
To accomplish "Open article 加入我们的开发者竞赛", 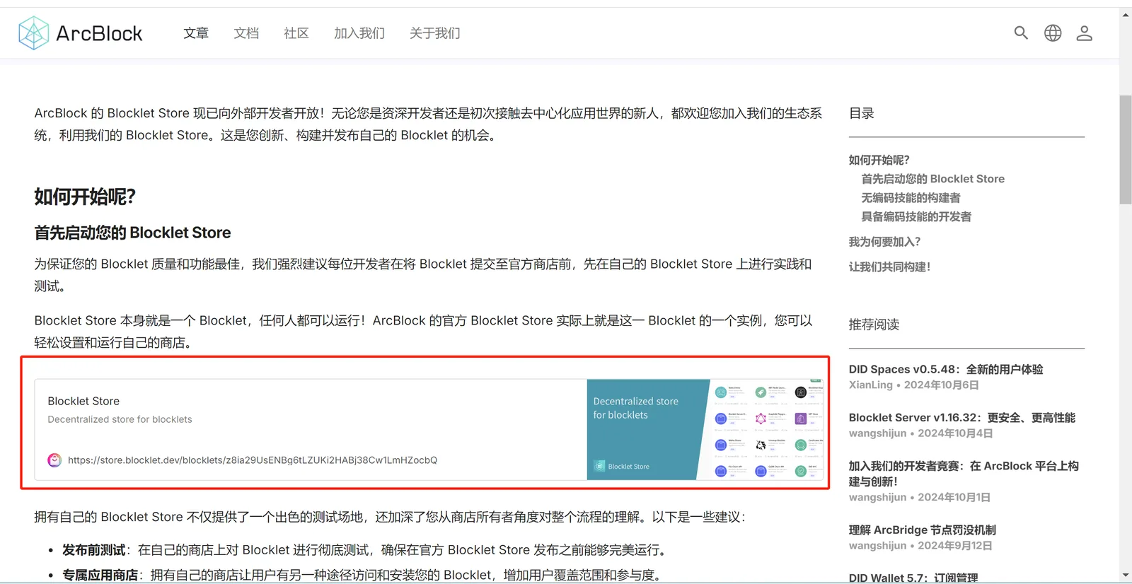I will pyautogui.click(x=964, y=474).
